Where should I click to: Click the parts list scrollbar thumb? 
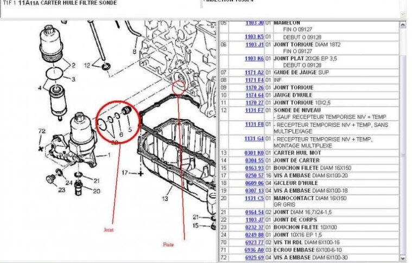[x=403, y=155]
